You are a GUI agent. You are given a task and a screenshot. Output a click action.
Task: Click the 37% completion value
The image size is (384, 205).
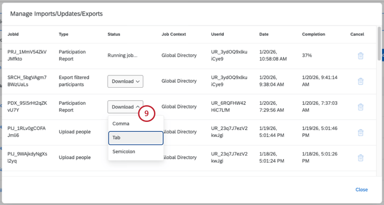307,56
